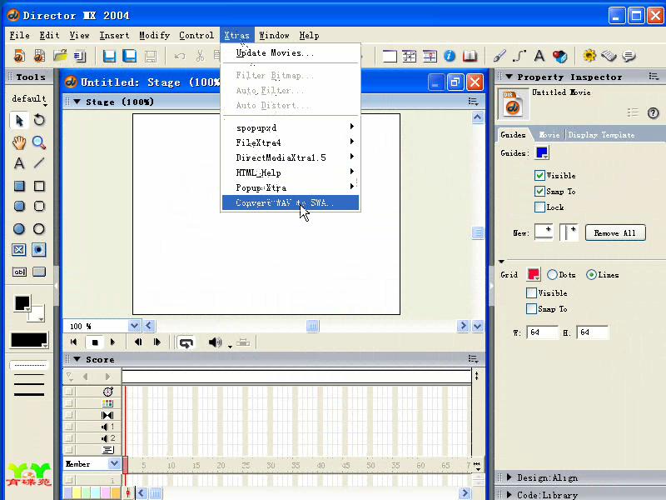Select the Lines radio button for Grid
The width and height of the screenshot is (666, 500).
[591, 275]
